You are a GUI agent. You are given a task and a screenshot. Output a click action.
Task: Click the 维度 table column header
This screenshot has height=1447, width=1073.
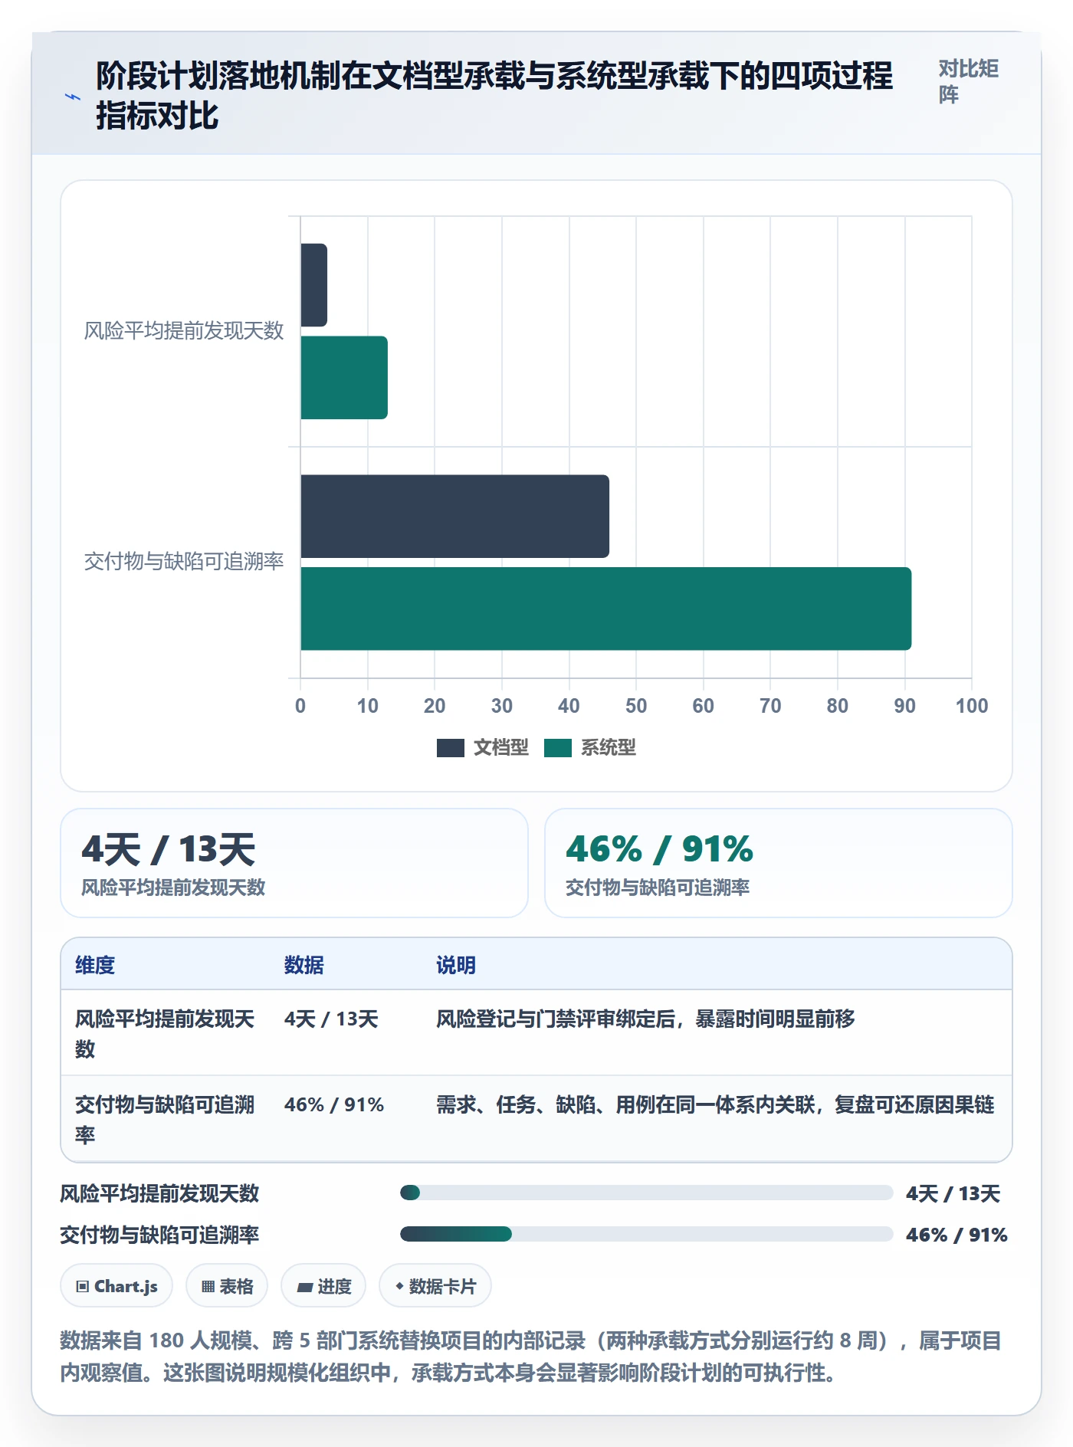click(95, 965)
